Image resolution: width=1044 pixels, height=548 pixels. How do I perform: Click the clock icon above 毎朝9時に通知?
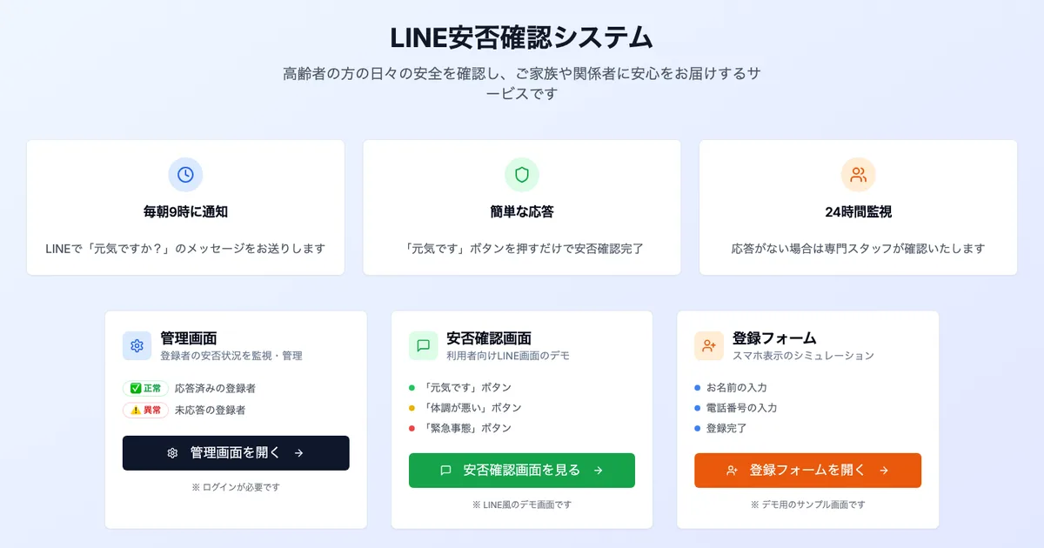pos(185,175)
